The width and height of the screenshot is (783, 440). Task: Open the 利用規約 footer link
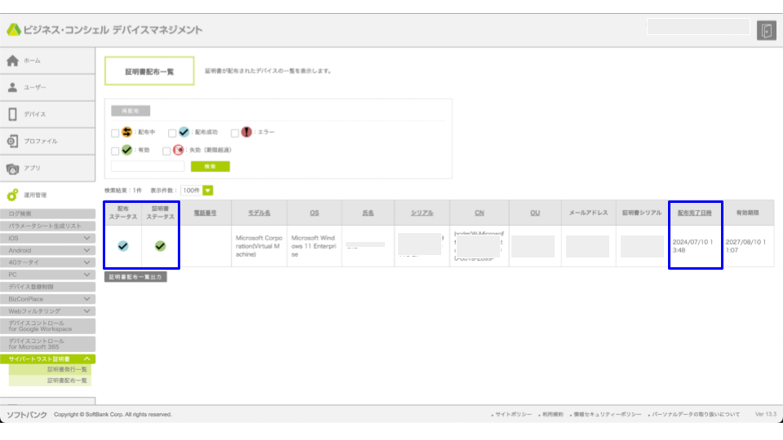553,415
